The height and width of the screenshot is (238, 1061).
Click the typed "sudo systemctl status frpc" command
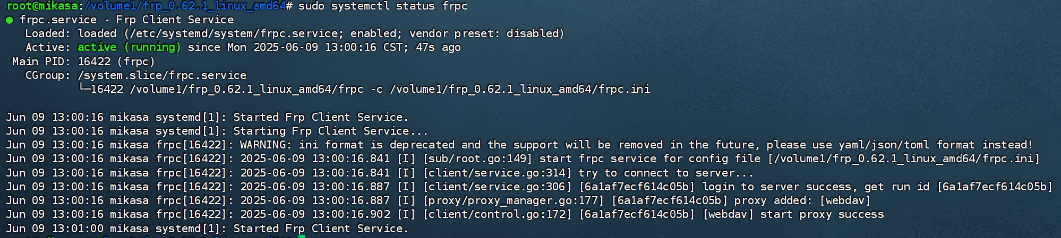point(382,6)
